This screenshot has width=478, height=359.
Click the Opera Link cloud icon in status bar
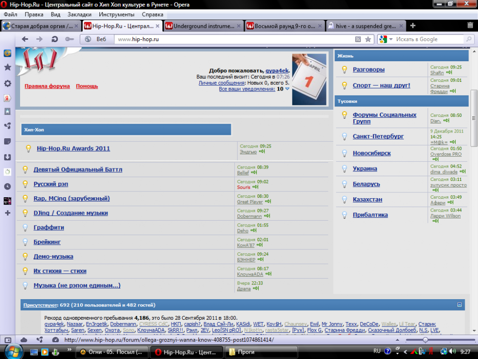pyautogui.click(x=24, y=340)
